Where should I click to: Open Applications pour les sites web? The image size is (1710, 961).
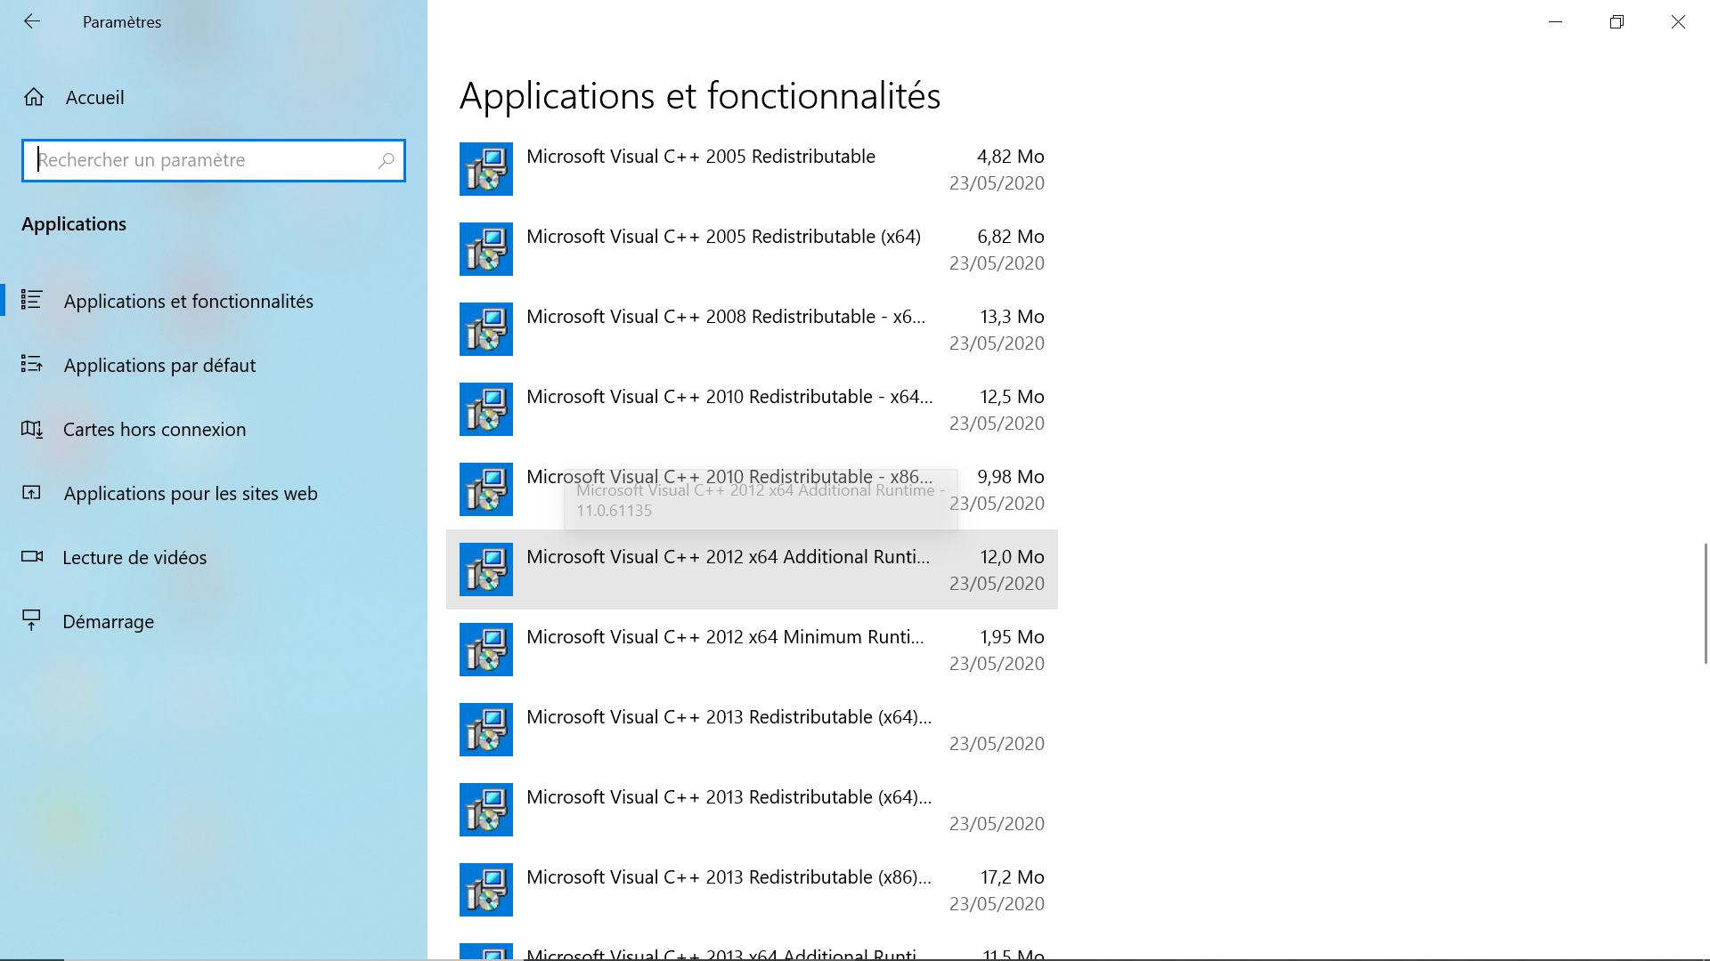190,493
